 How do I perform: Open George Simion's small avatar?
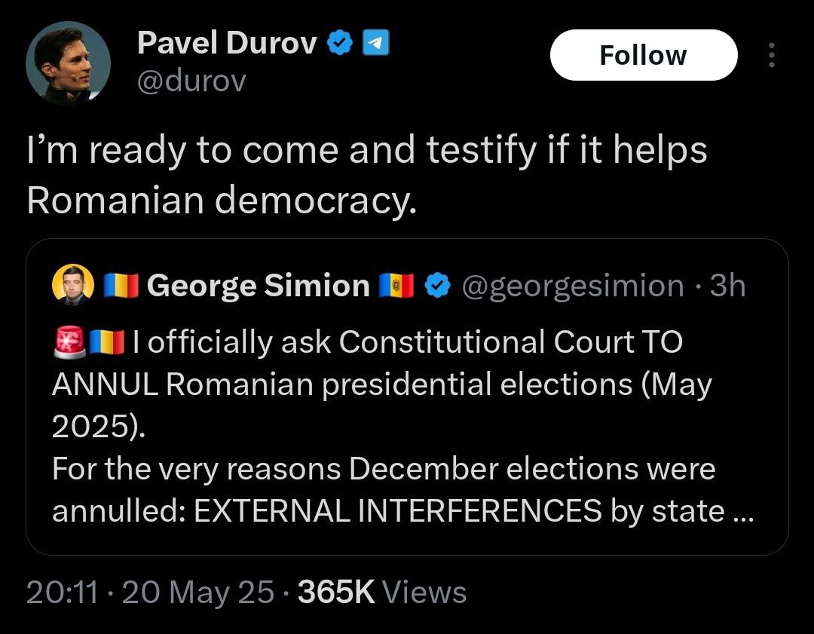72,286
